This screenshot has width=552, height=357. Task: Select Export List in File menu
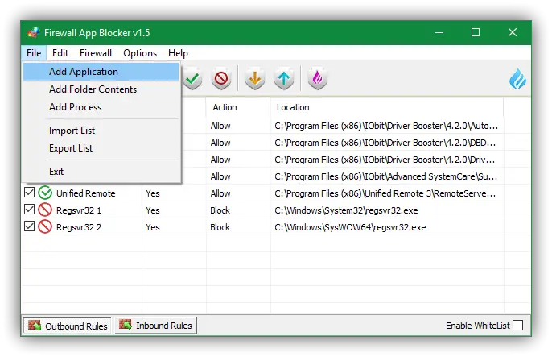101,148
